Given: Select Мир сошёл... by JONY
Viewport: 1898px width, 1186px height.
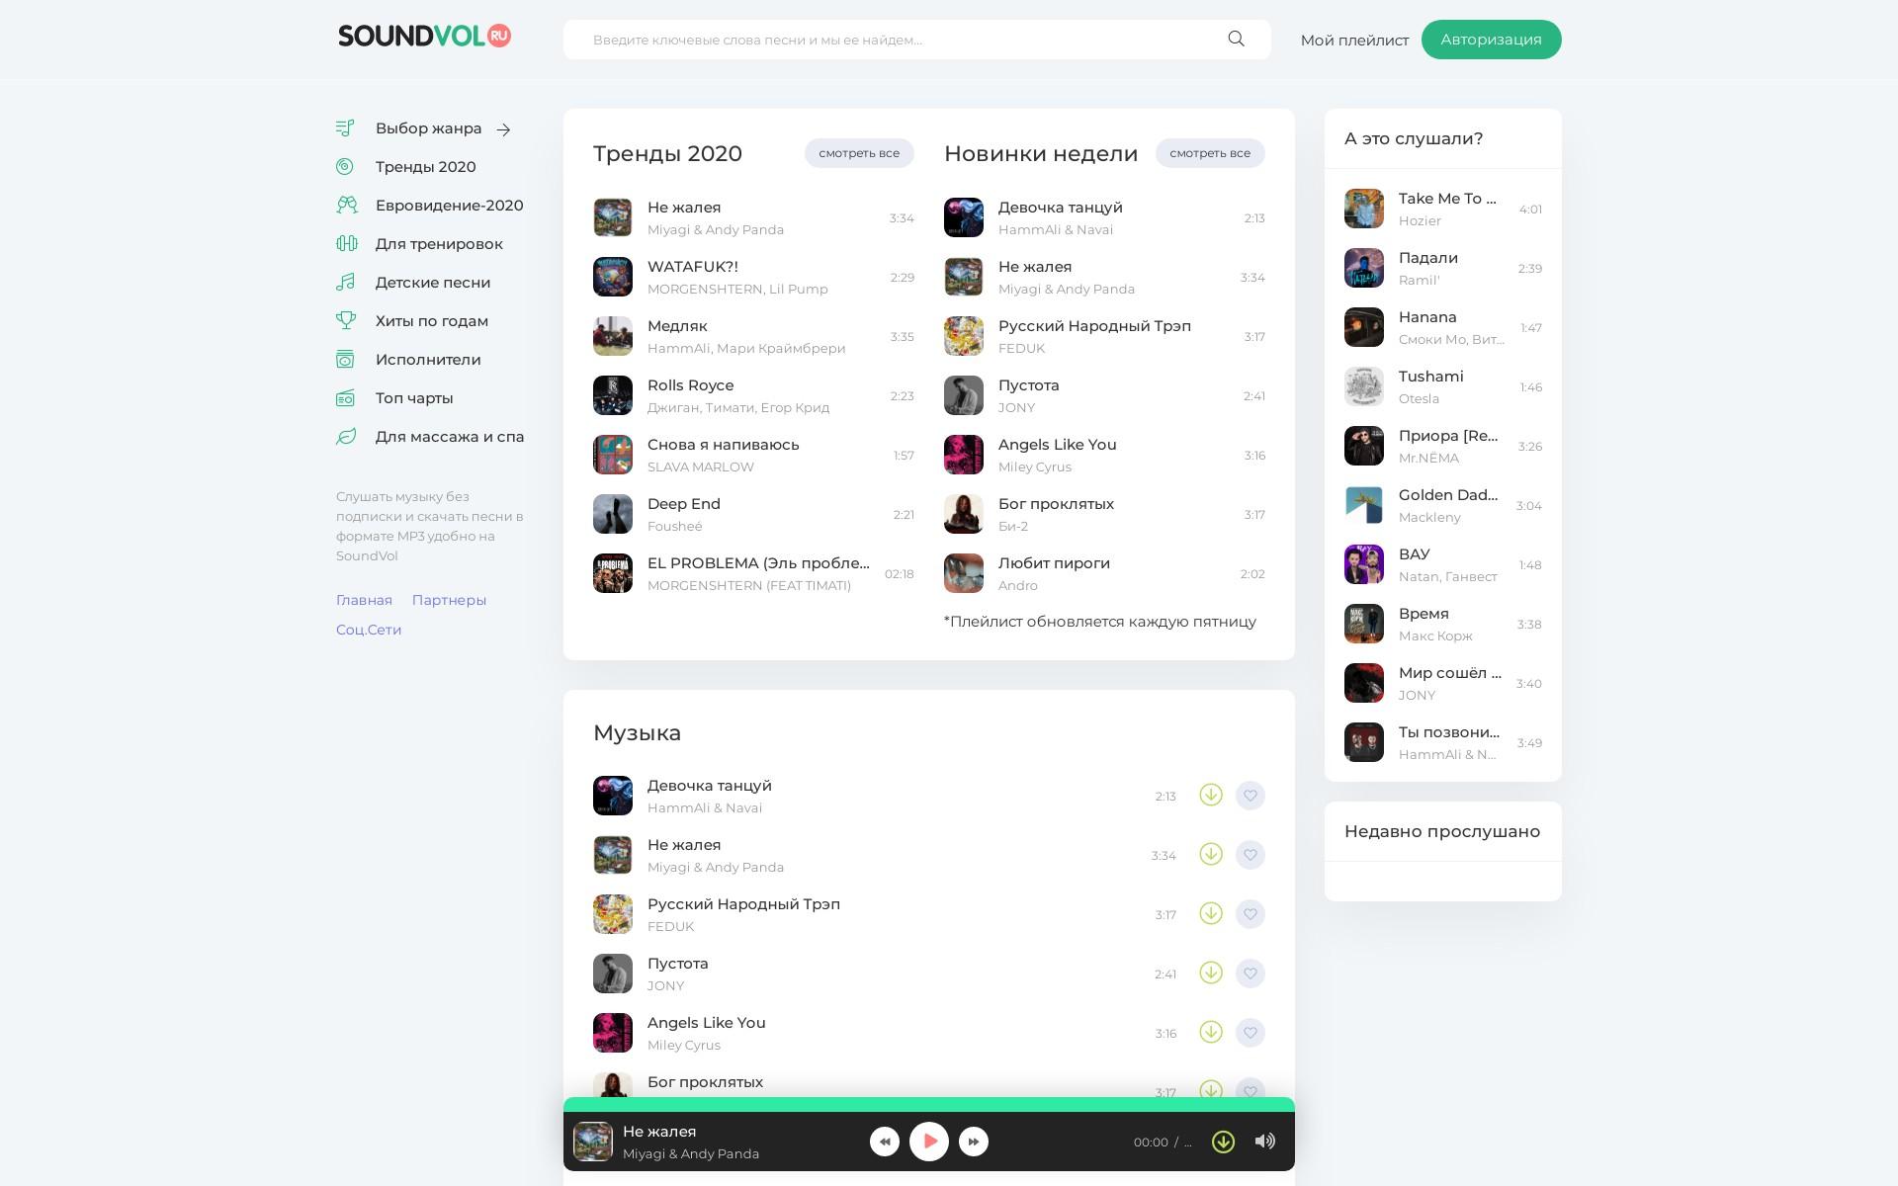Looking at the screenshot, I should tap(1443, 683).
